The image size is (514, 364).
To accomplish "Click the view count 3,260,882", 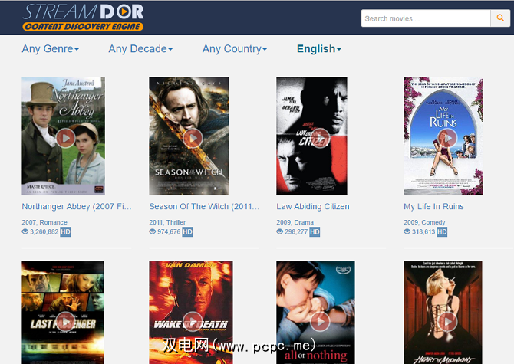I will click(44, 231).
